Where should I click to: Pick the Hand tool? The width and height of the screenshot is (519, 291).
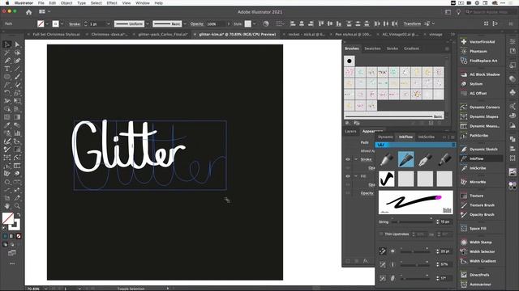coord(7,206)
